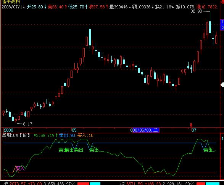The width and height of the screenshot is (224, 185).
Task: Click the cyan block at far bottom right
Action: click(x=212, y=183)
